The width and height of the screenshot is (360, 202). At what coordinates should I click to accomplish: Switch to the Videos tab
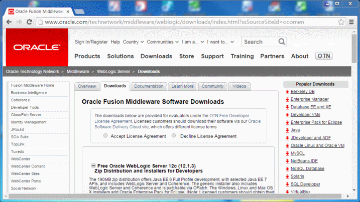tap(239, 86)
